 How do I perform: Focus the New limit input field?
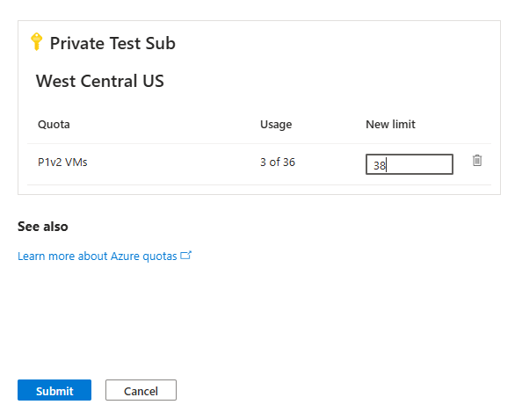pos(410,164)
